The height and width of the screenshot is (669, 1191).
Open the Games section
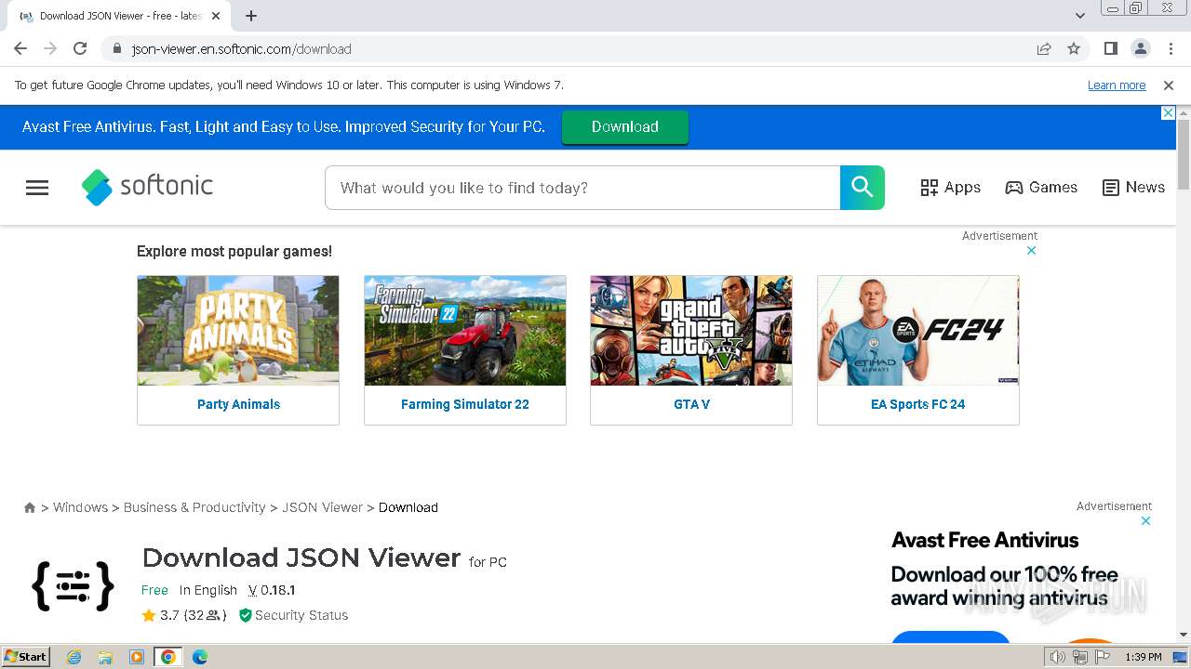click(x=1041, y=188)
